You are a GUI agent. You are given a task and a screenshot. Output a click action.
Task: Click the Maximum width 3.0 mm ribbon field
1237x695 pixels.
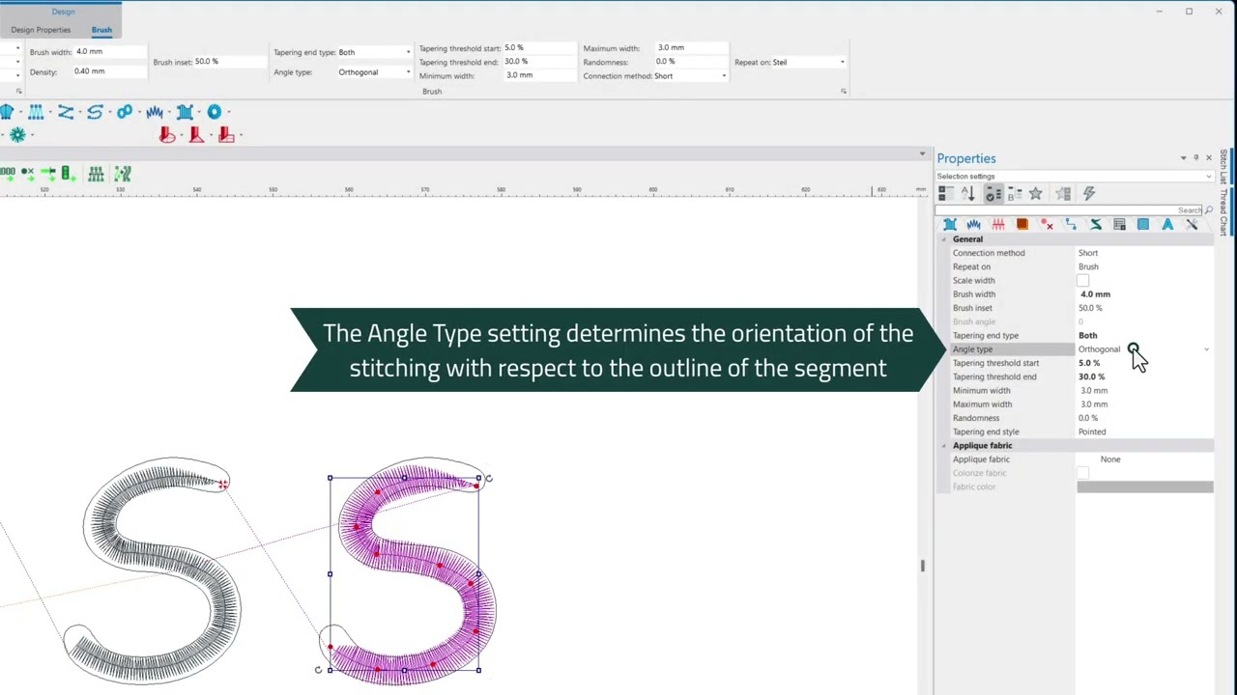pos(691,47)
